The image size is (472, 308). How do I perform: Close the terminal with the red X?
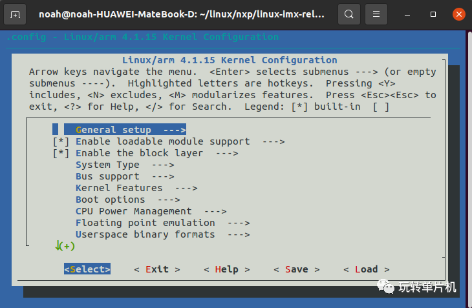tap(459, 14)
